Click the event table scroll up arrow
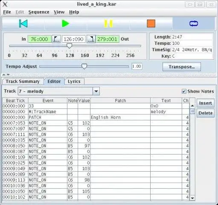The image size is (218, 205). point(192,106)
